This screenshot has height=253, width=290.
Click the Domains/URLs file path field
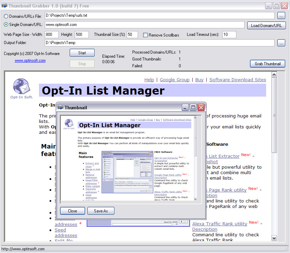click(160, 15)
